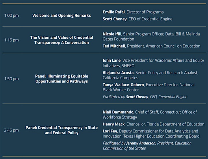Select Lori Fey's name
This screenshot has width=208, height=159.
(110, 131)
